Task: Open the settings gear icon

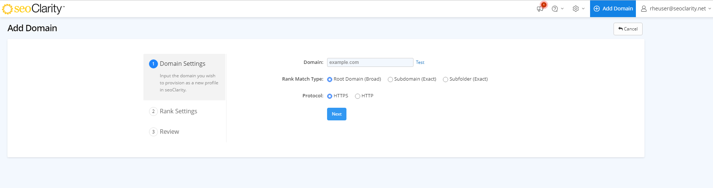Action: click(576, 9)
